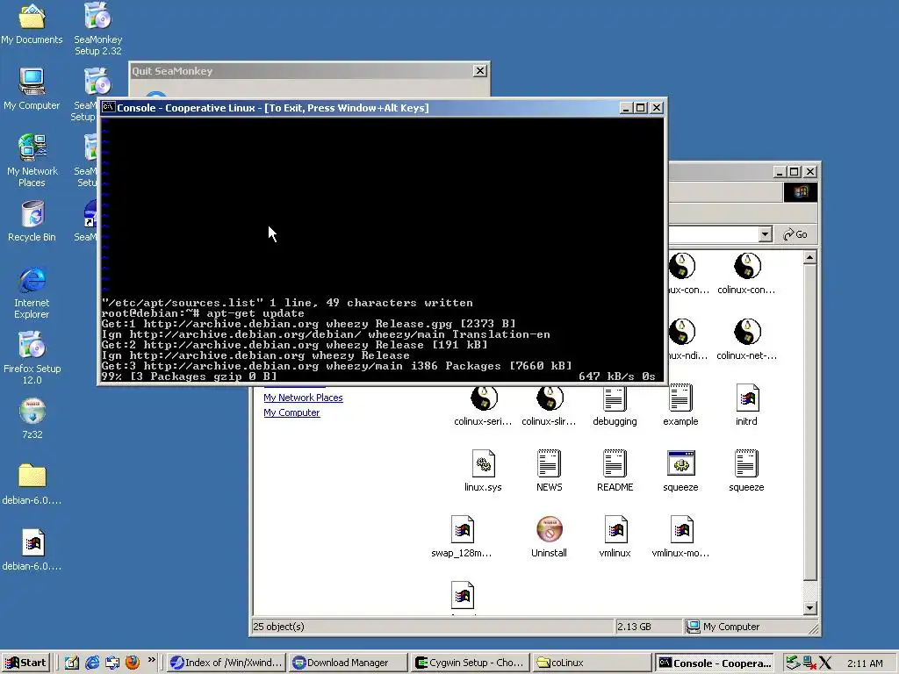
Task: Select the debugging text file
Action: (615, 405)
